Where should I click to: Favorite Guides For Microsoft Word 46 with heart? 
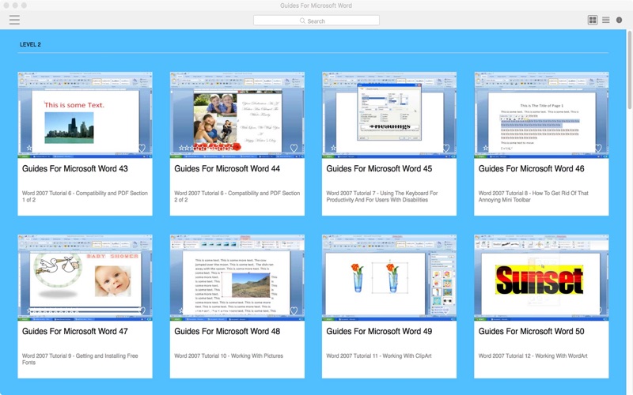coord(598,148)
